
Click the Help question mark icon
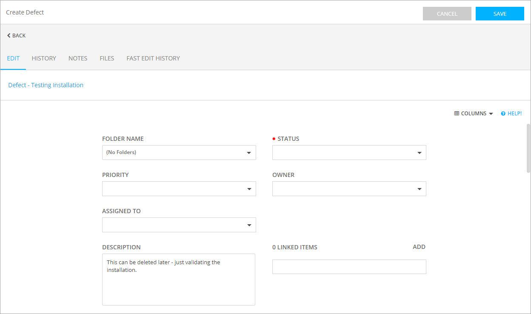coord(503,114)
